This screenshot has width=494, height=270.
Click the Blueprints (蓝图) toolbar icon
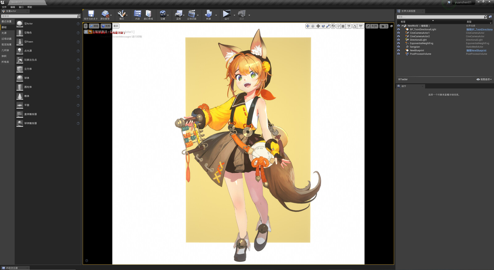pyautogui.click(x=178, y=14)
